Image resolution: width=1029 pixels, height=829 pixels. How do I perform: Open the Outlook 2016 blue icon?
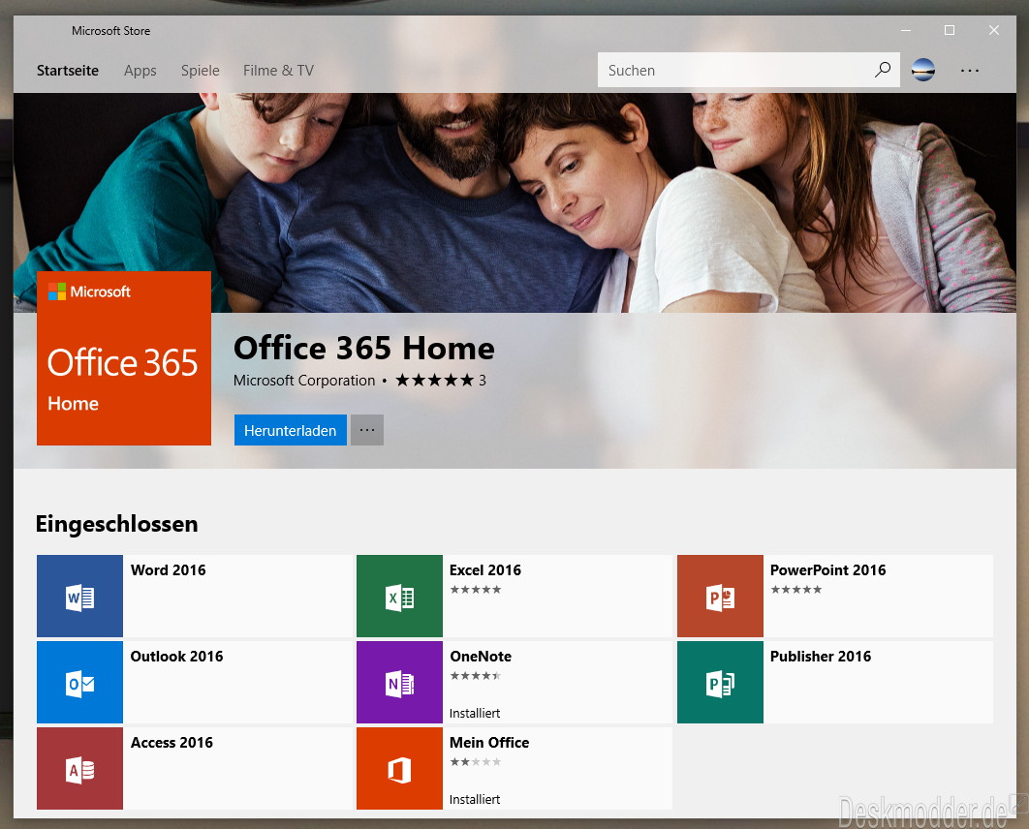pos(79,682)
